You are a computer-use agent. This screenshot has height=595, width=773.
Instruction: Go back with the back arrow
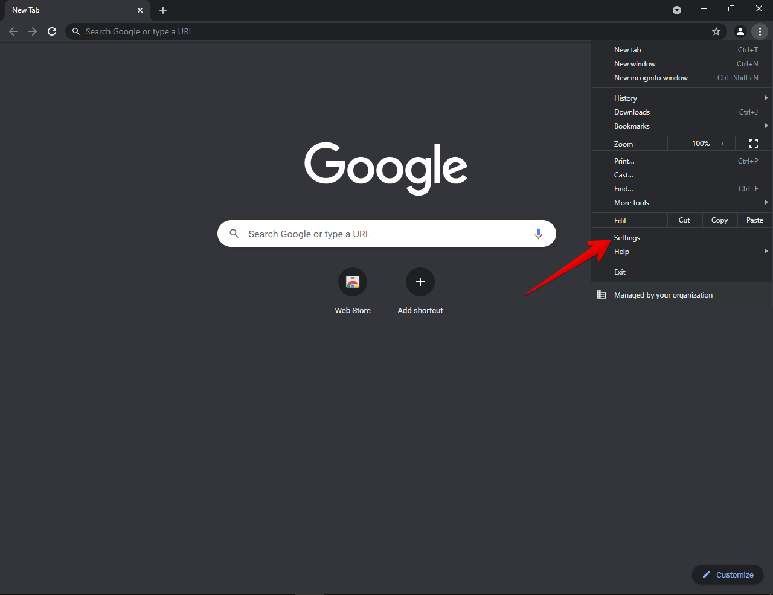pyautogui.click(x=13, y=31)
